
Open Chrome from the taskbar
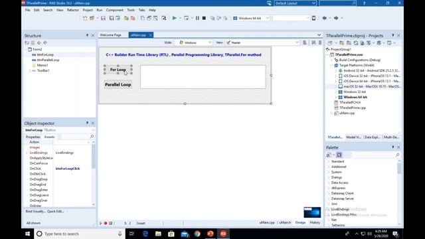[197, 234]
